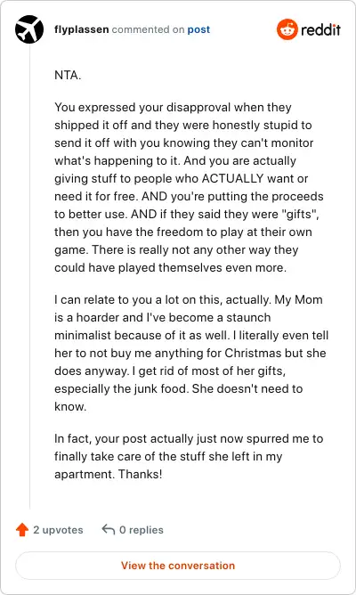Select the "0 replies" label
356x595 pixels.
[142, 530]
